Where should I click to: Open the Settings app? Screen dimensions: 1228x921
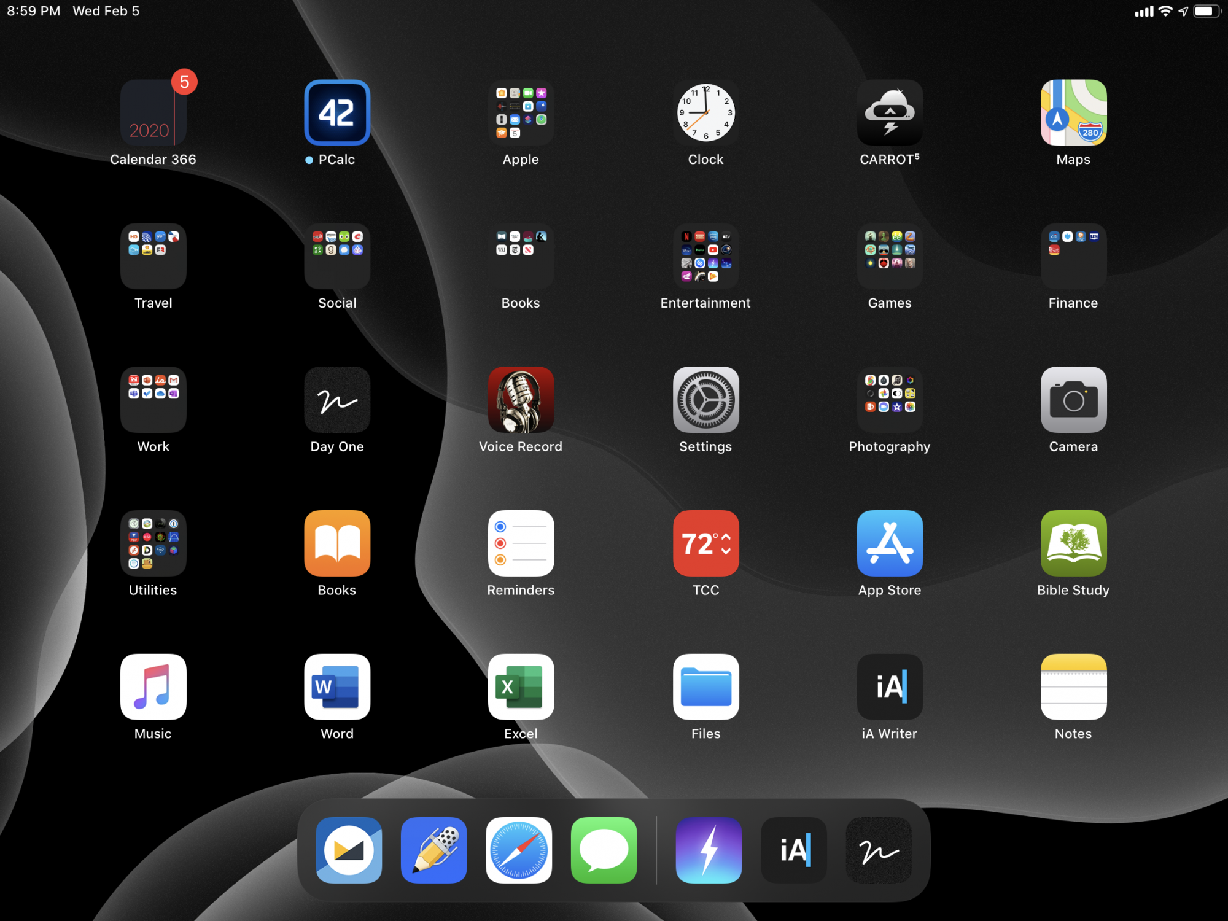(705, 400)
